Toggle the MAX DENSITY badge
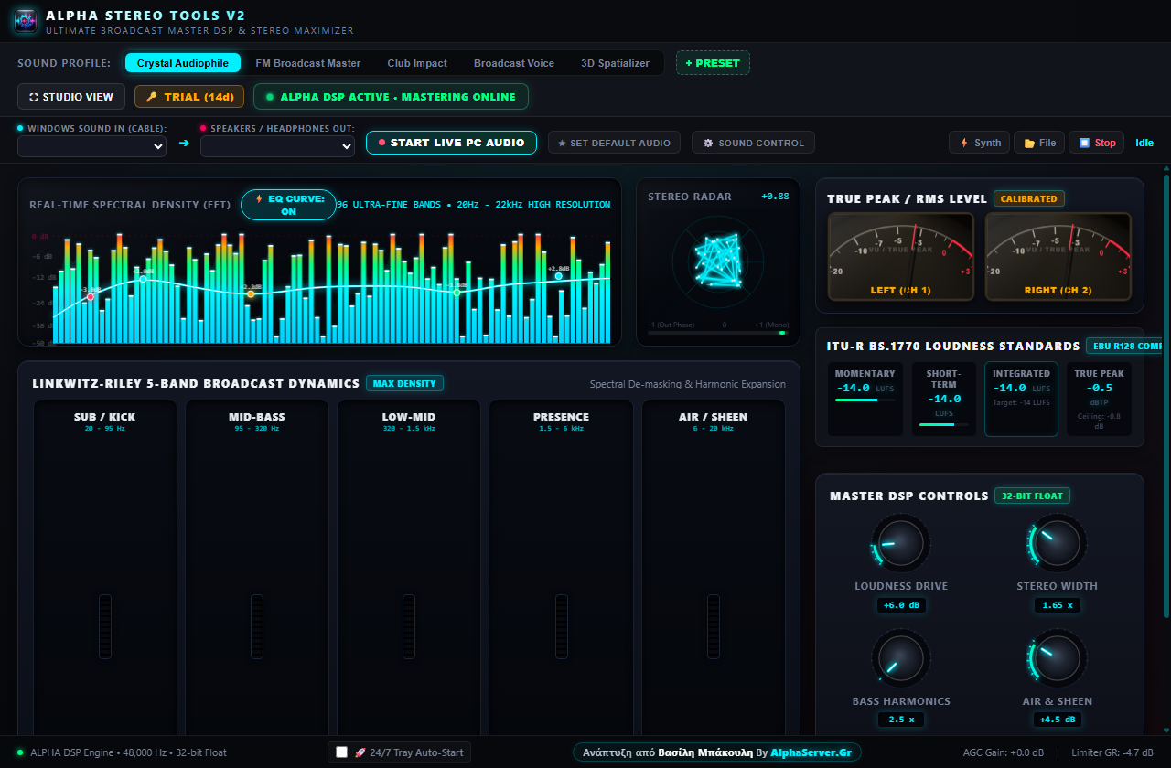 tap(405, 383)
